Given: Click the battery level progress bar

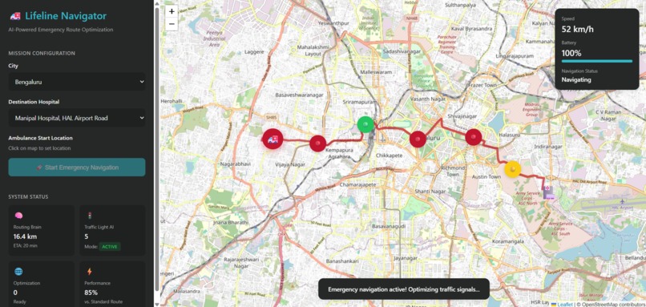Looking at the screenshot, I should coord(597,61).
